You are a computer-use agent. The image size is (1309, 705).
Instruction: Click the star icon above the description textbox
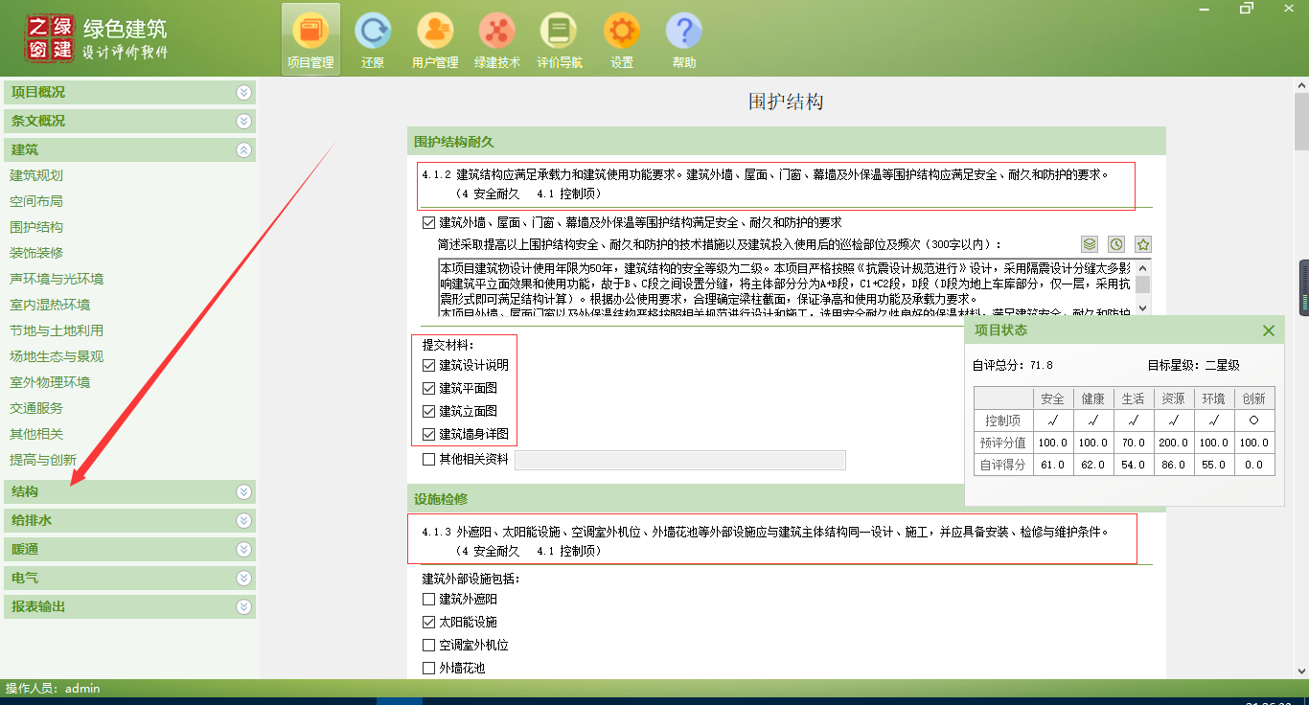[1142, 244]
